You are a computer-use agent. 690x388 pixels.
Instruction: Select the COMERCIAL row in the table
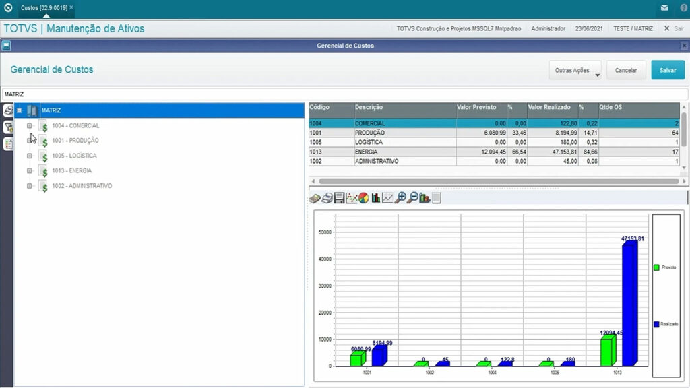pos(494,123)
